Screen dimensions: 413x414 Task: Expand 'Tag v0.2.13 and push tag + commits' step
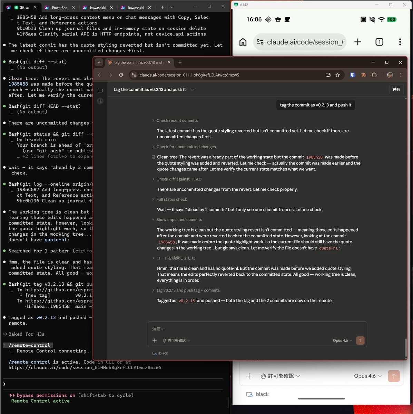pyautogui.click(x=186, y=290)
